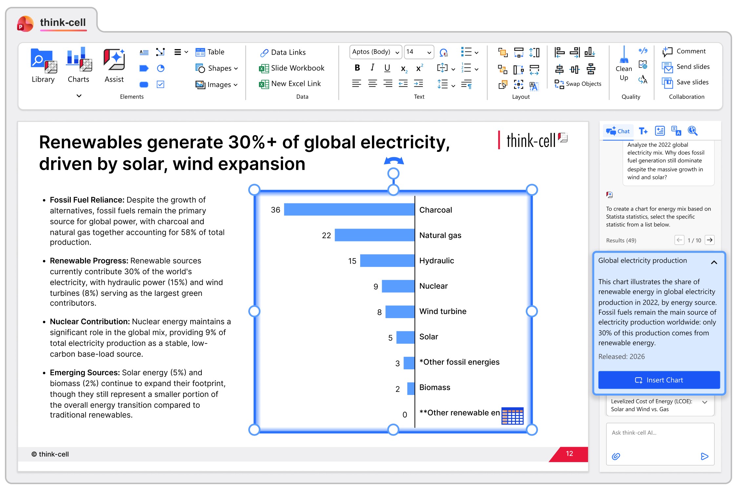Switch to the translate tab icon

[x=676, y=131]
